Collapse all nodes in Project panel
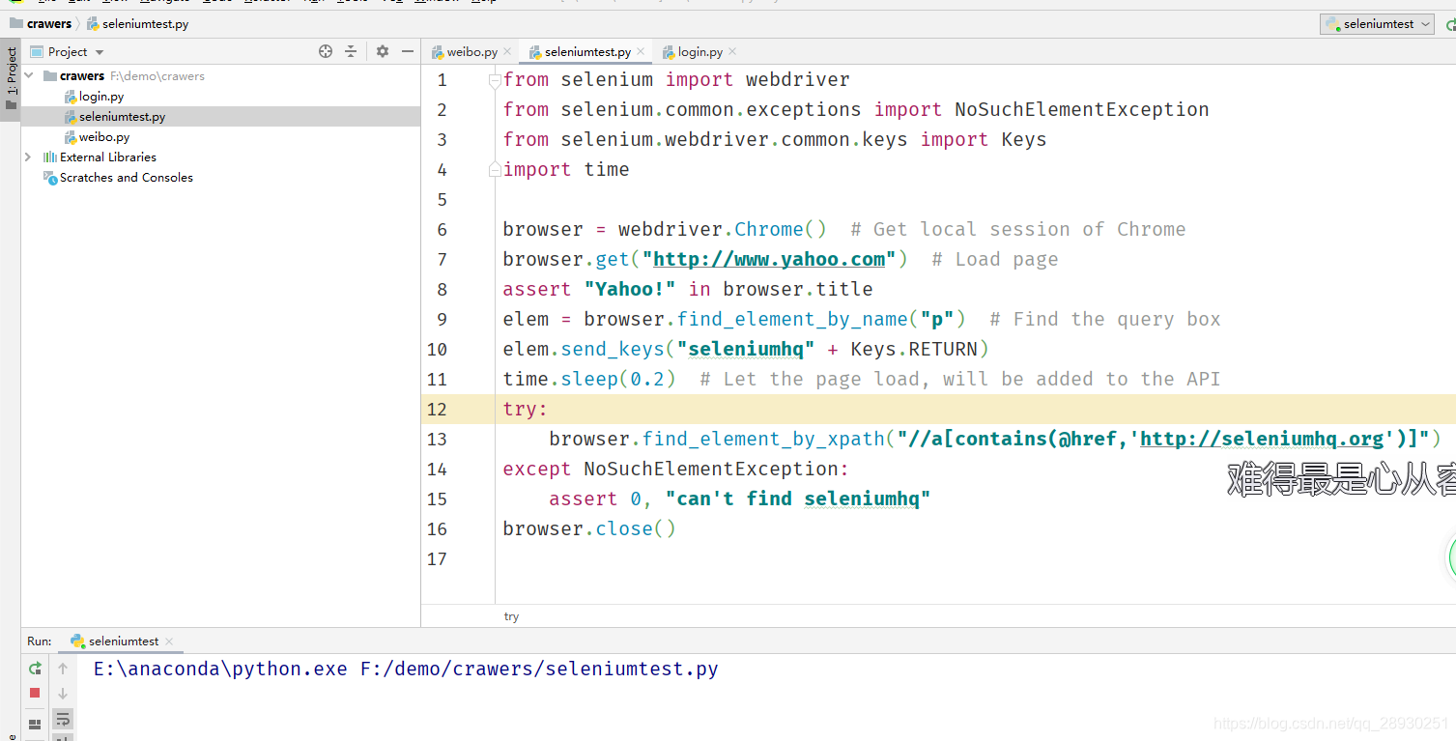1456x741 pixels. tap(351, 51)
